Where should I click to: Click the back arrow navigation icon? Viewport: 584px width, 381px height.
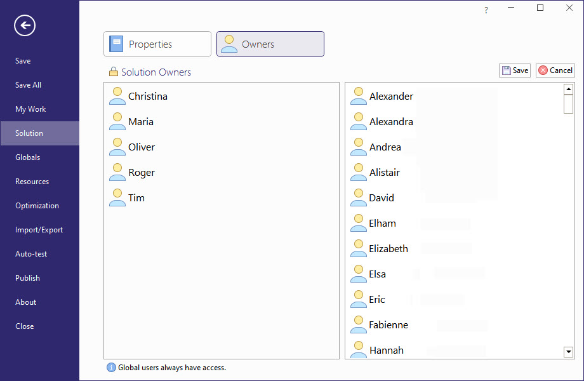point(24,25)
